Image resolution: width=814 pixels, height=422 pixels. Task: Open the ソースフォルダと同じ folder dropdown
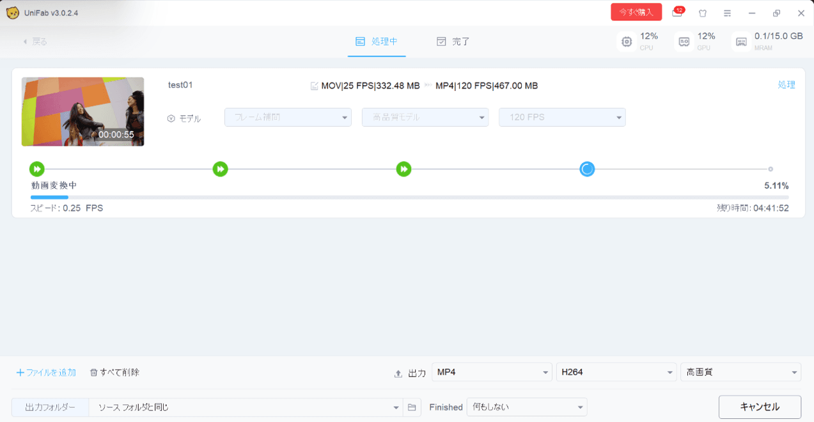click(x=246, y=407)
